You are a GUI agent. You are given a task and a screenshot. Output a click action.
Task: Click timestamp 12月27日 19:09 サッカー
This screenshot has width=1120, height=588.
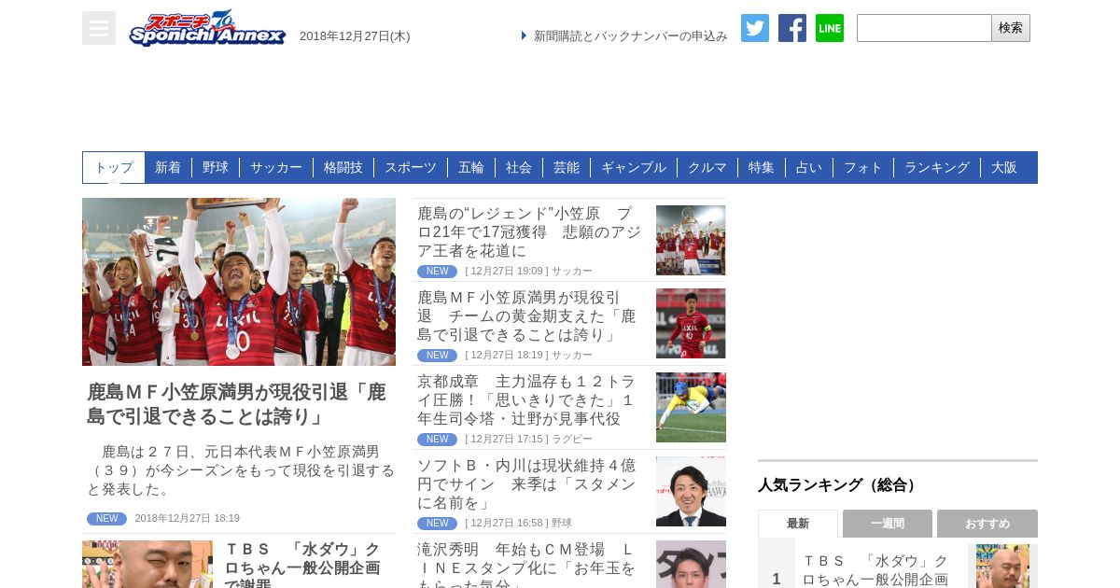[528, 272]
